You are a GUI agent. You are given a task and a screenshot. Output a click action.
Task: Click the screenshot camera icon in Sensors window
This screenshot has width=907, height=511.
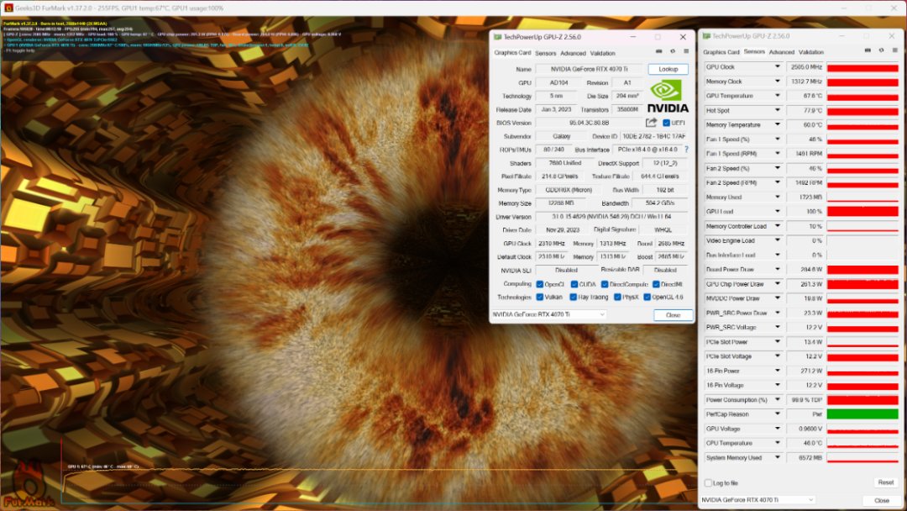pyautogui.click(x=868, y=50)
